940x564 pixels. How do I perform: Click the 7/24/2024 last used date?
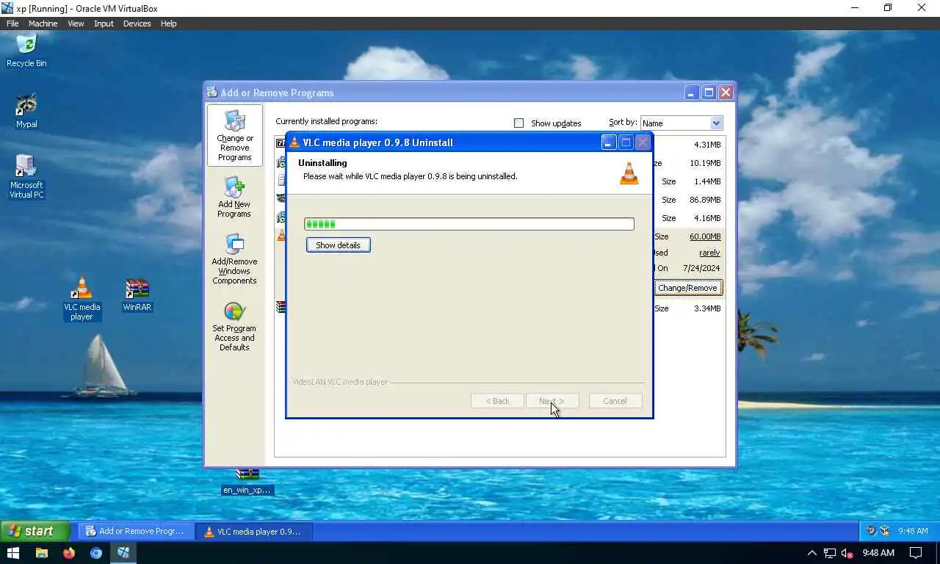point(701,269)
